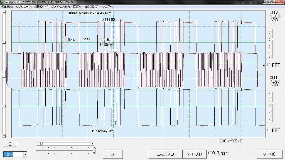Image resolution: width=285 pixels, height=160 pixels.
Task: Open the 発振器(O) menu
Action: click(7, 7)
